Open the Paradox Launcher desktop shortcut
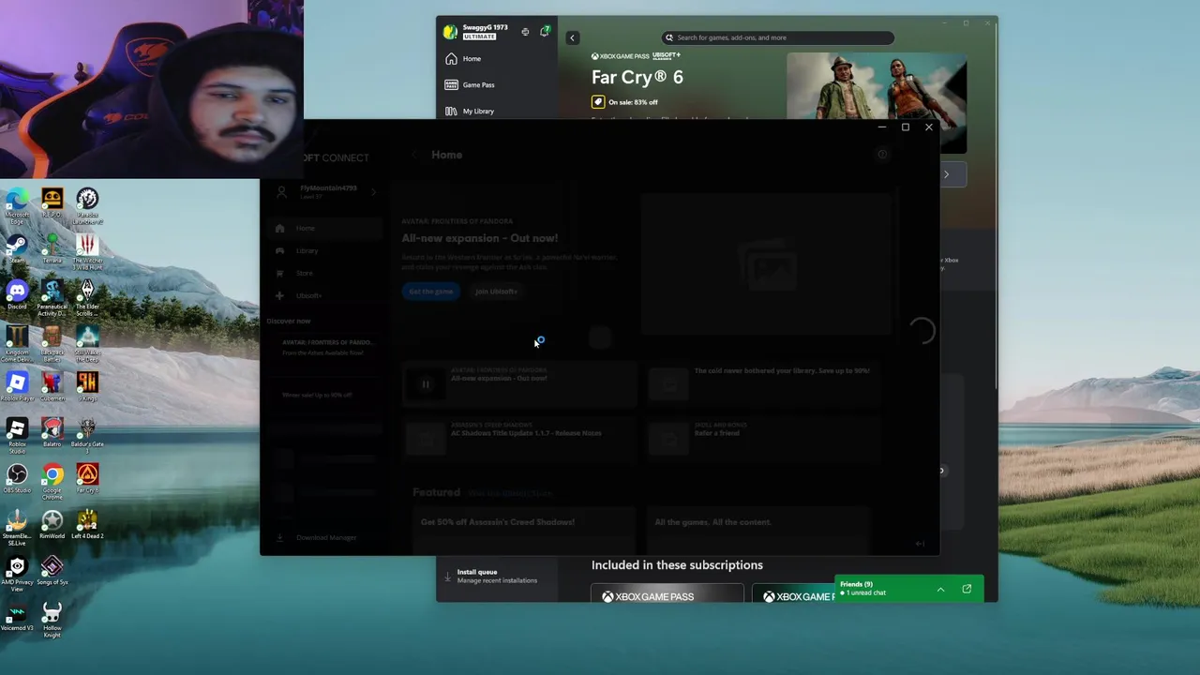The height and width of the screenshot is (675, 1200). 87,204
